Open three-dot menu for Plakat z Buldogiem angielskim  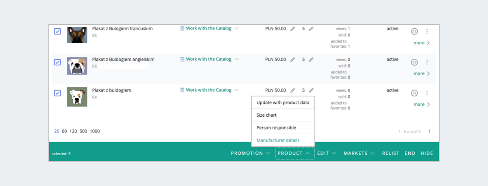[427, 62]
